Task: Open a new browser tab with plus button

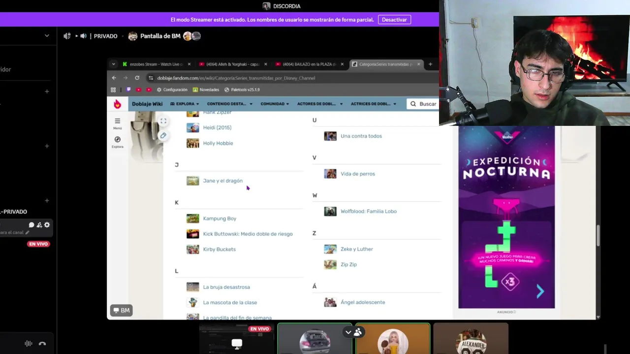Action: (430, 64)
